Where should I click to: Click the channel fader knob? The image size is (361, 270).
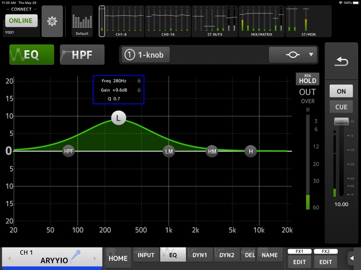pos(341,121)
